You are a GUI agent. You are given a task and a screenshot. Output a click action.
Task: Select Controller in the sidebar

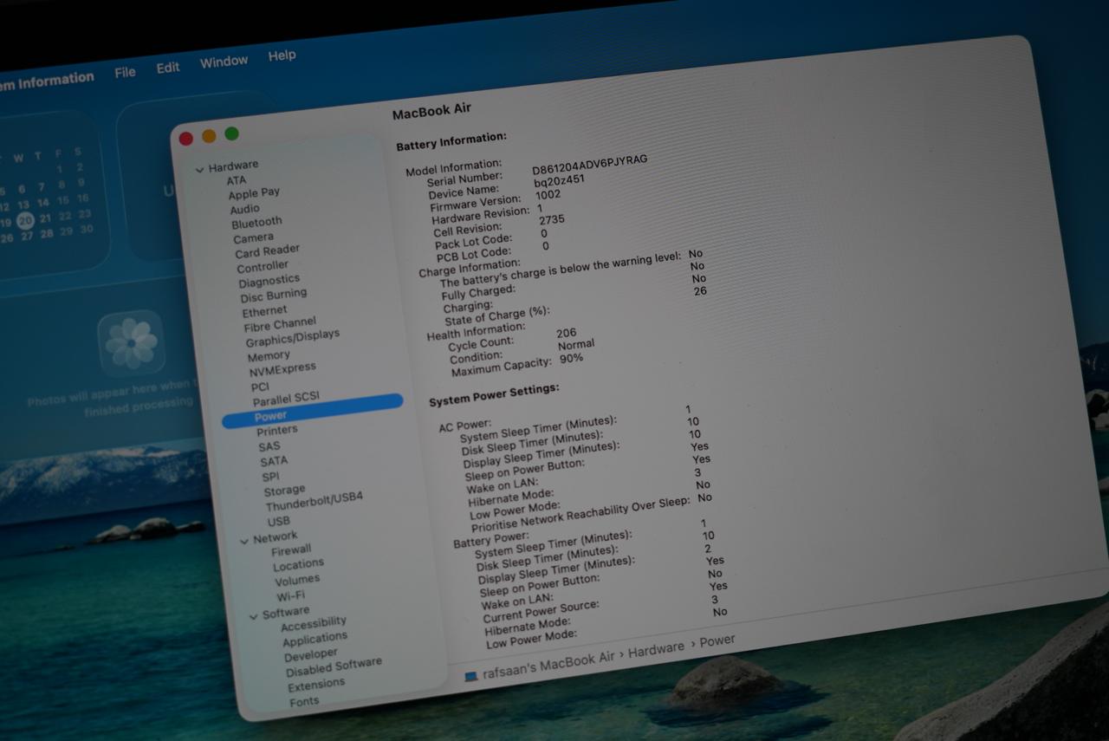pos(263,267)
